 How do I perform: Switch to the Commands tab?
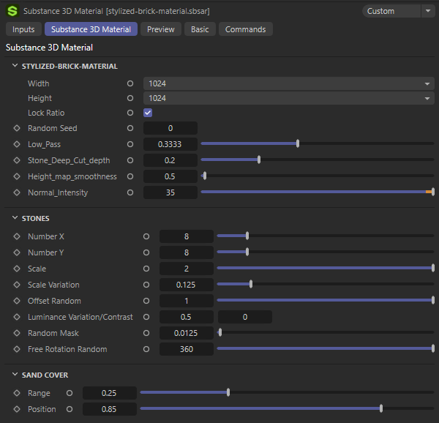tap(246, 29)
